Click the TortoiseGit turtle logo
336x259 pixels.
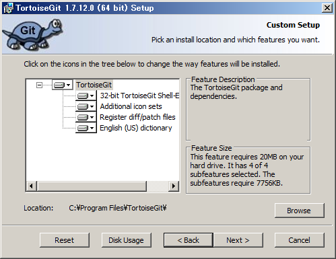click(x=33, y=34)
